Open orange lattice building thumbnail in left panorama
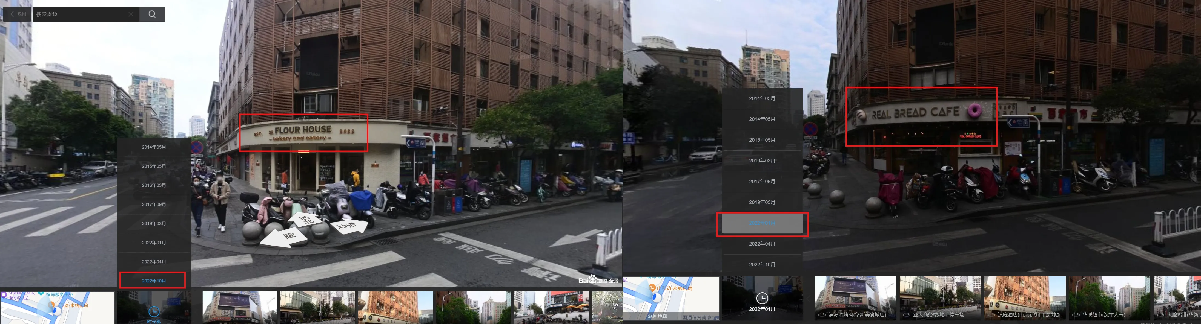Image resolution: width=1201 pixels, height=324 pixels. (x=395, y=308)
